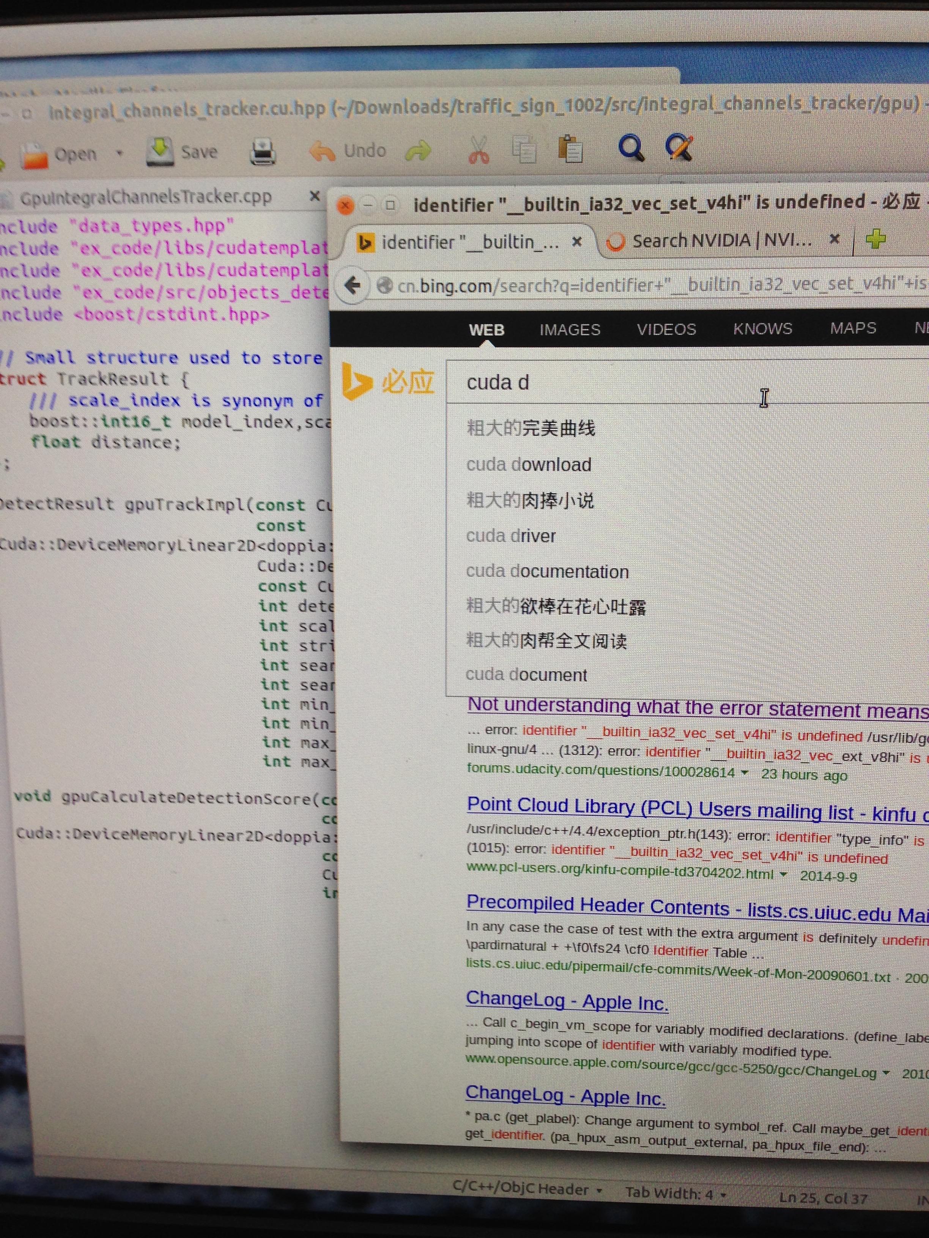Click the globe site identity icon
The image size is (929, 1238).
click(385, 286)
